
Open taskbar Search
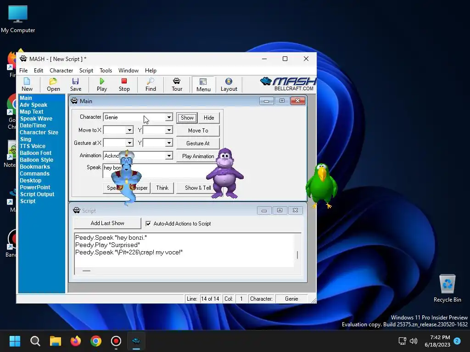click(x=35, y=341)
